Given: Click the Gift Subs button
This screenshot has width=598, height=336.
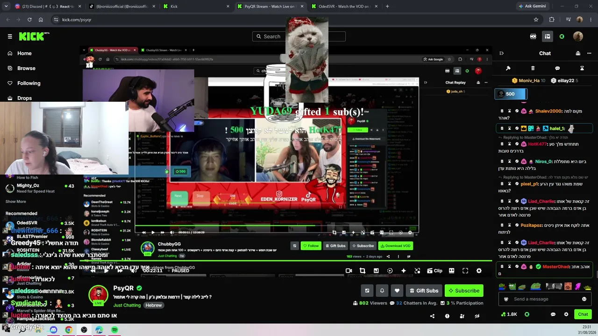Looking at the screenshot, I should pos(424,291).
